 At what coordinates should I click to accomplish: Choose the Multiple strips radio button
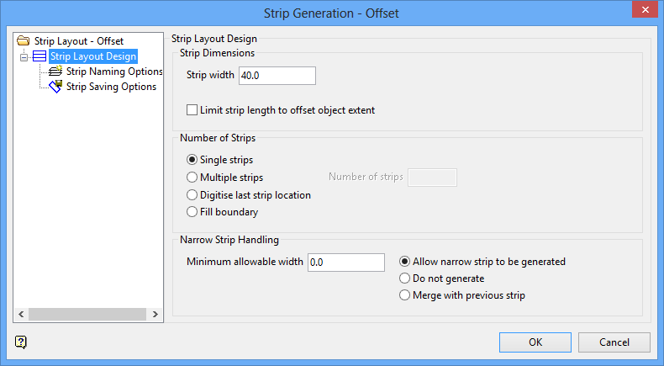click(193, 178)
